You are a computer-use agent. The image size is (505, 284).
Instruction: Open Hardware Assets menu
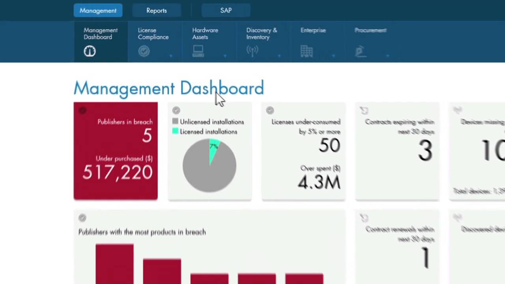click(x=209, y=42)
